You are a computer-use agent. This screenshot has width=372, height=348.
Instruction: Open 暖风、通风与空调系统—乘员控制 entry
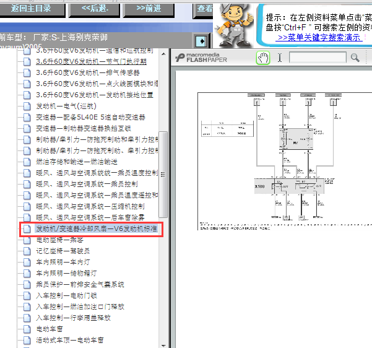[x=87, y=184]
